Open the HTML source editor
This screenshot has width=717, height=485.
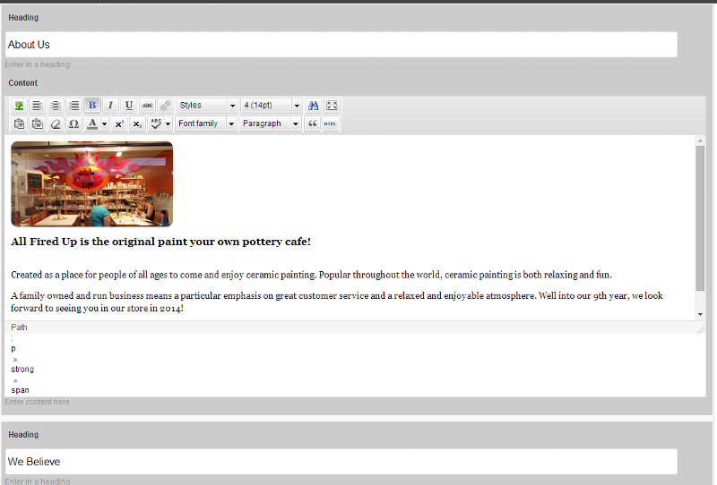click(x=330, y=123)
